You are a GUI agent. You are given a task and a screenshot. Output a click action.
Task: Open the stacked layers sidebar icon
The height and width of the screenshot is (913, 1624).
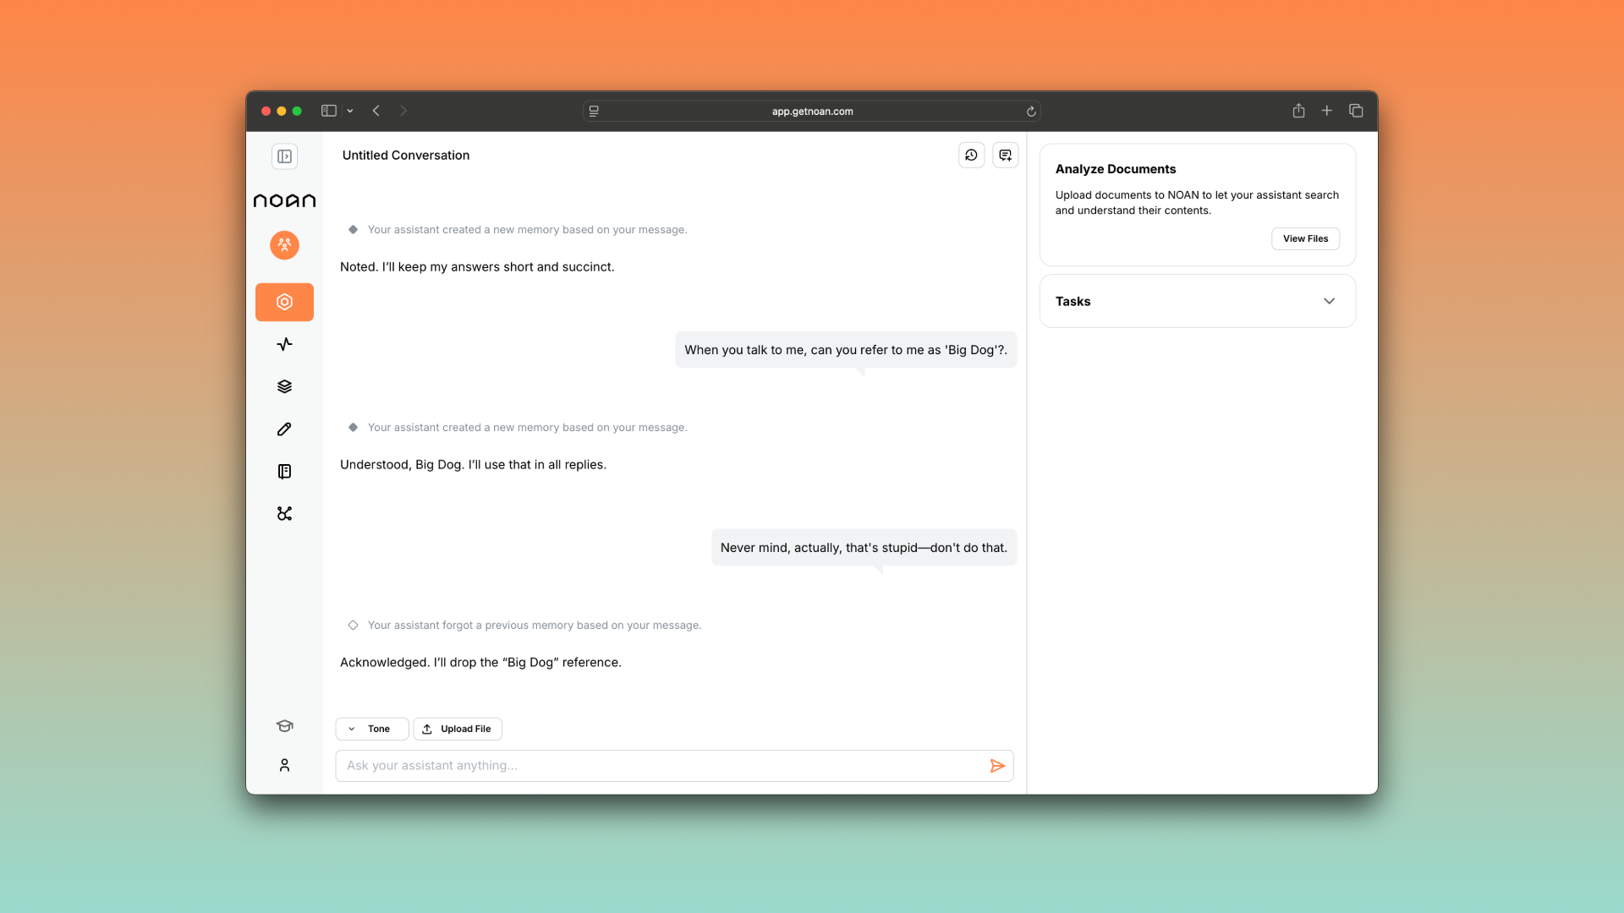284,386
